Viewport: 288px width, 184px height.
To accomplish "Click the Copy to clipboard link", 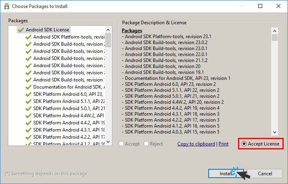I will (196, 144).
